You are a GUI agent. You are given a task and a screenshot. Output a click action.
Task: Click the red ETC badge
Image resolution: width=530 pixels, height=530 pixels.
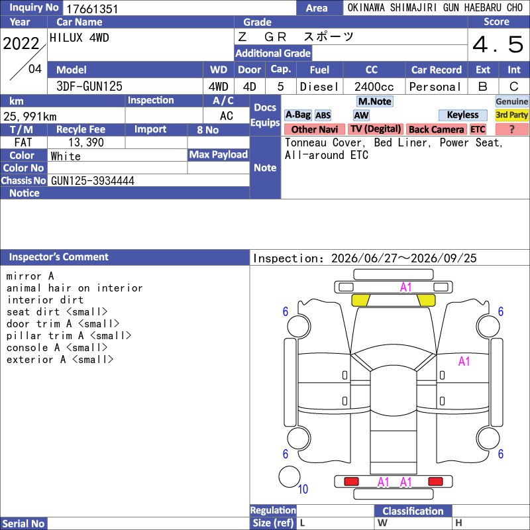point(478,129)
